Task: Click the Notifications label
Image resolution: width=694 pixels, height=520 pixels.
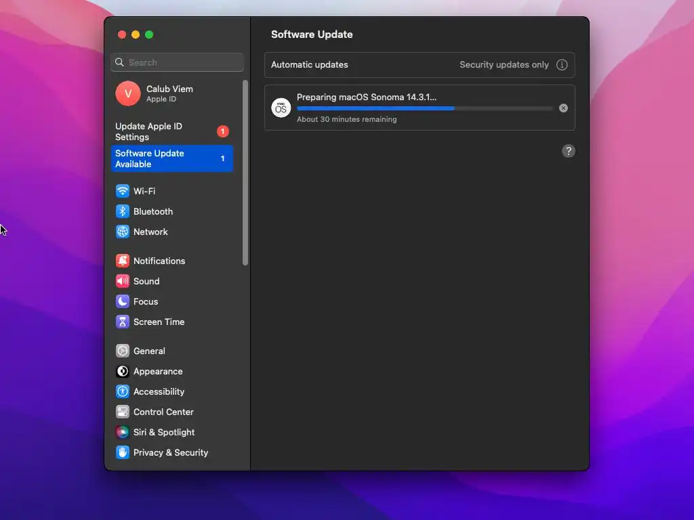Action: point(159,261)
